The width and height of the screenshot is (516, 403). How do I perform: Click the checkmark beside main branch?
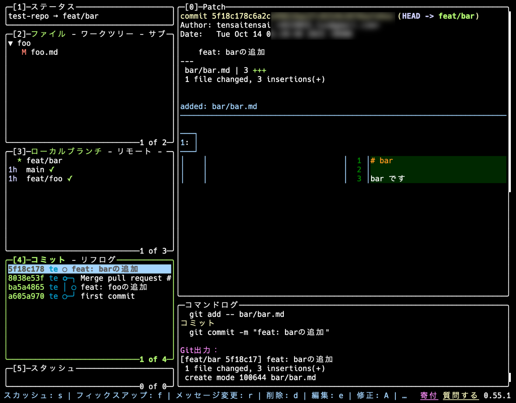click(x=52, y=170)
